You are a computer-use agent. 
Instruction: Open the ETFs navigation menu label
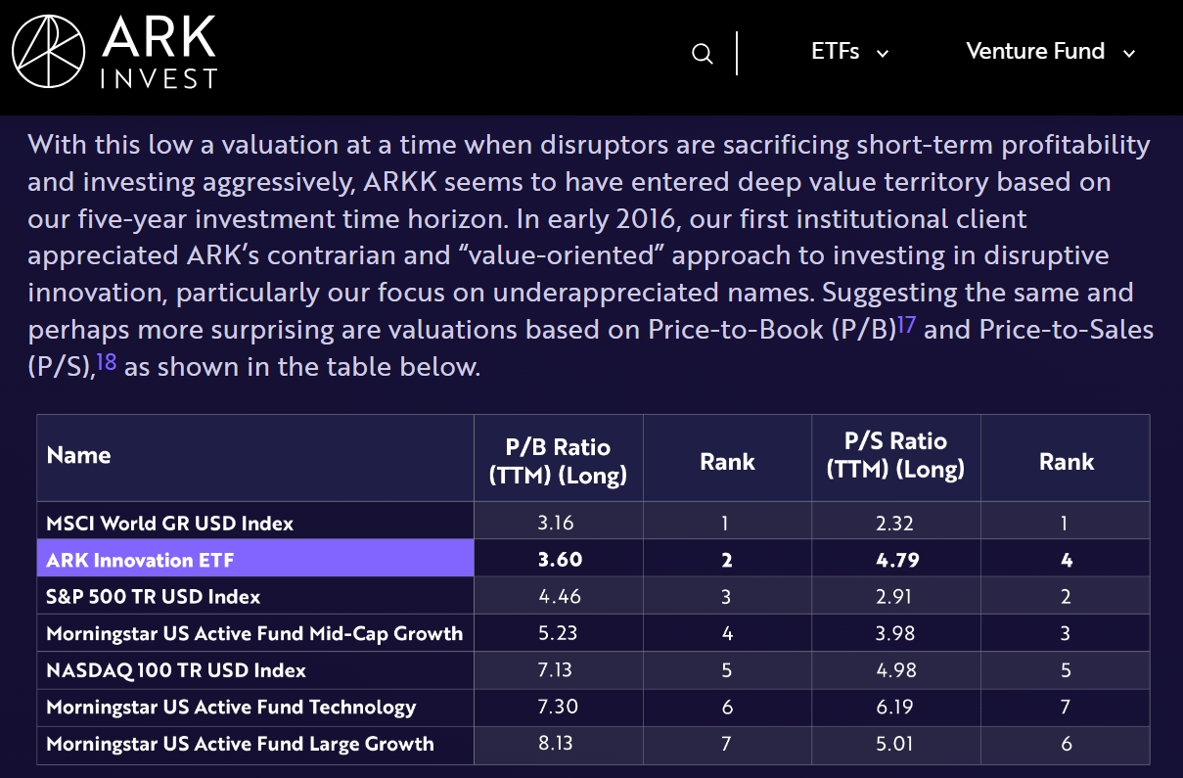point(835,51)
